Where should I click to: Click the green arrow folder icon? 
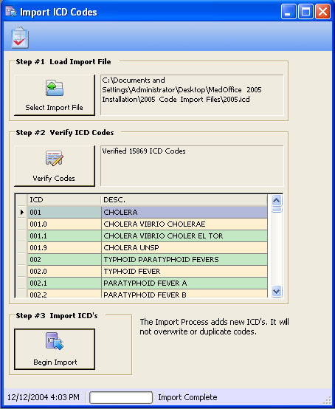54,88
